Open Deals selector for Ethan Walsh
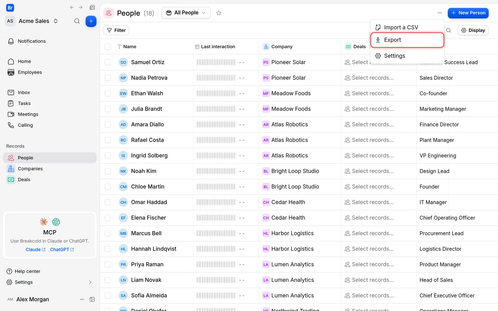 click(x=369, y=93)
